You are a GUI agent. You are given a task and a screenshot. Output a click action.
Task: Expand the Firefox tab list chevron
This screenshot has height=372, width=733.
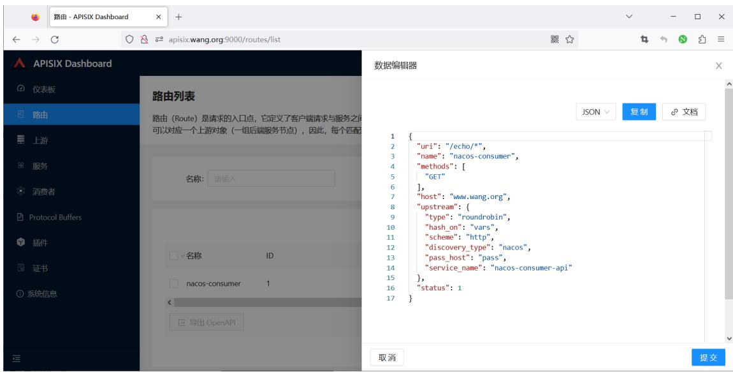pos(629,17)
